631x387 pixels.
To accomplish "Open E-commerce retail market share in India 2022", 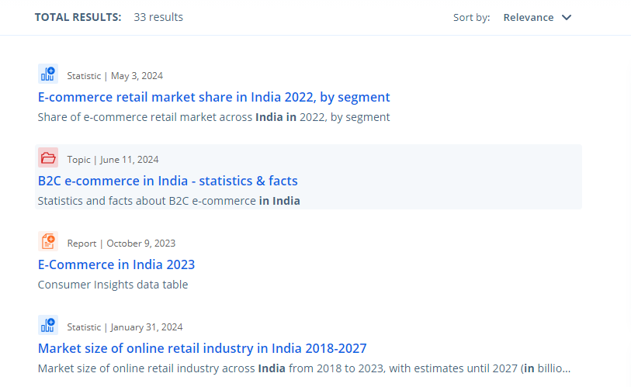I will [x=213, y=98].
